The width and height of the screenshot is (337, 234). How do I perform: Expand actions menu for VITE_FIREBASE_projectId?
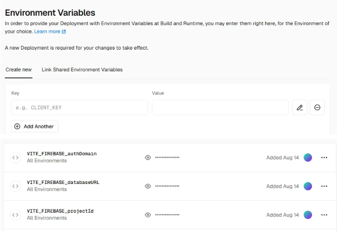click(x=324, y=215)
